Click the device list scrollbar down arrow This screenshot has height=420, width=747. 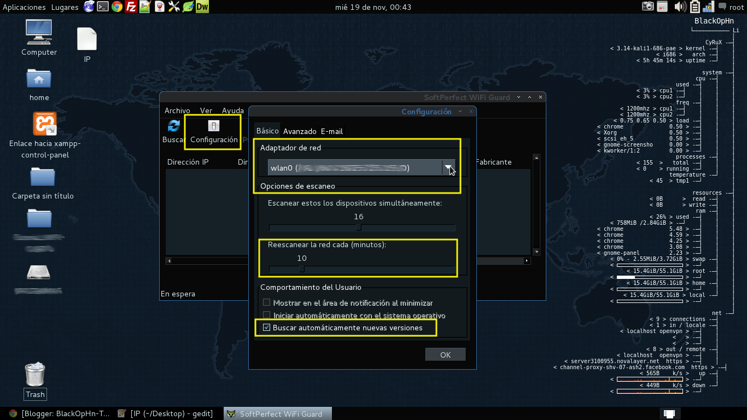(x=536, y=252)
